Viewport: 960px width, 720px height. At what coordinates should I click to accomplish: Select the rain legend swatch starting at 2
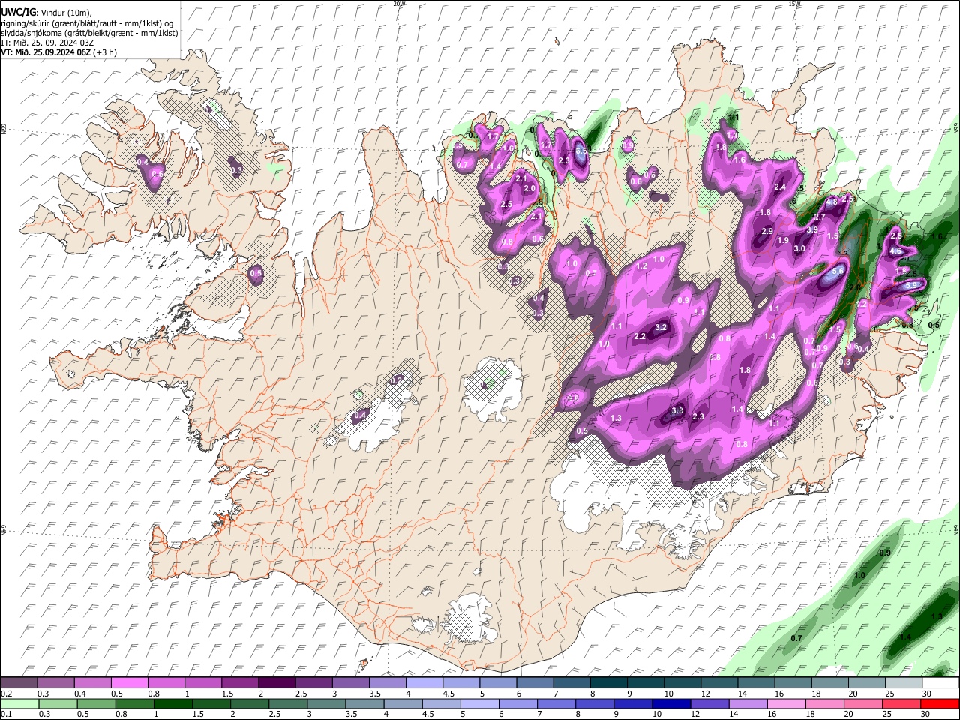[249, 703]
